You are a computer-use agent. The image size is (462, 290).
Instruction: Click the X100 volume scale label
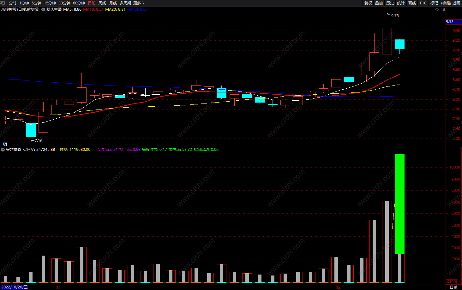pyautogui.click(x=451, y=282)
